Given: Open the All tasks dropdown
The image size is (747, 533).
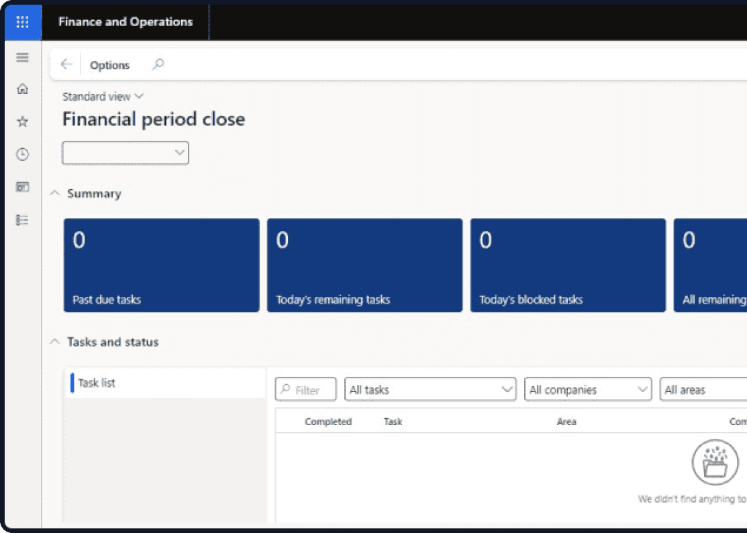Looking at the screenshot, I should pyautogui.click(x=430, y=390).
